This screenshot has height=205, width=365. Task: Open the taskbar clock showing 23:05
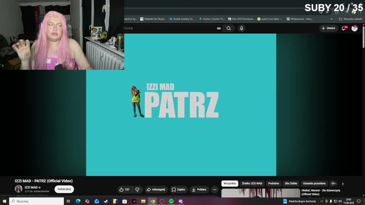pos(348,201)
